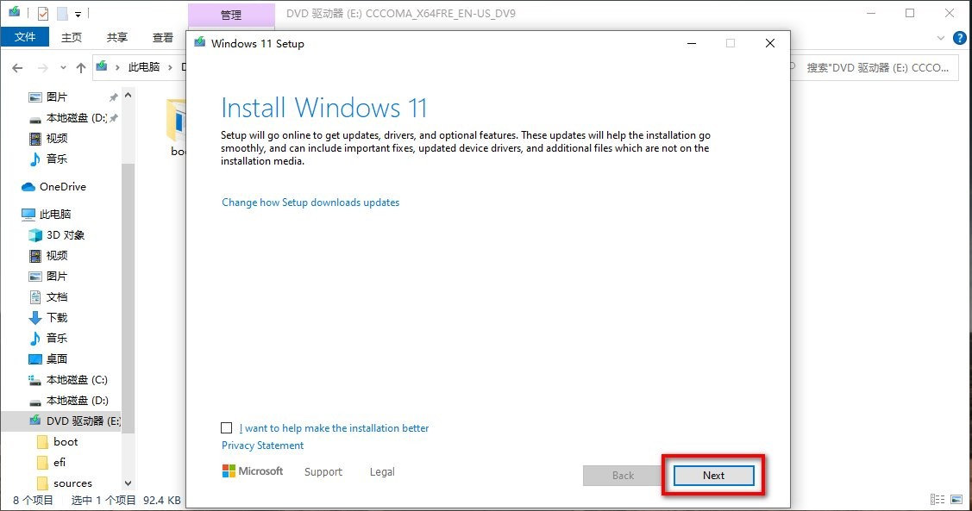Click the Next button in Setup
The image size is (972, 511).
tap(713, 476)
